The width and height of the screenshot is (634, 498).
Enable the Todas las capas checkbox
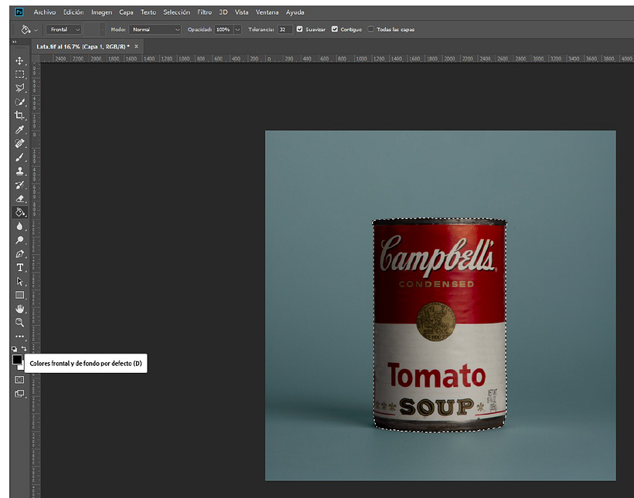(370, 29)
